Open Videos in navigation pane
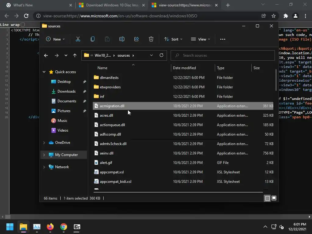The image size is (312, 234). (63, 130)
